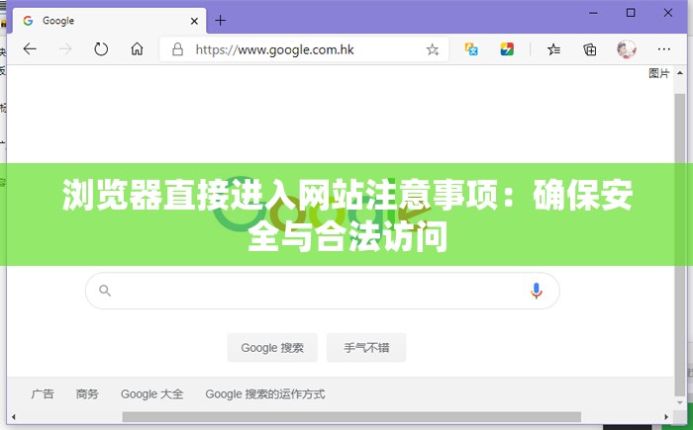This screenshot has width=693, height=430.
Task: Open the colorful lightning extension icon
Action: tap(507, 49)
